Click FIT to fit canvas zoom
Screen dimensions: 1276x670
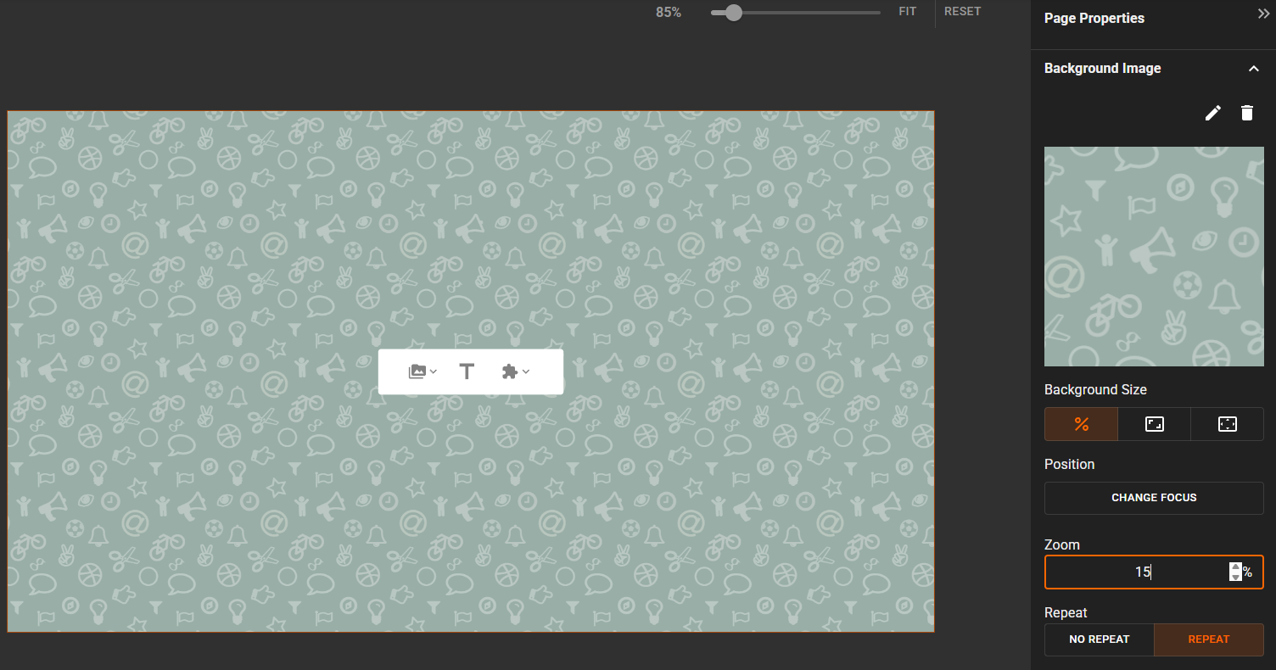coord(907,12)
